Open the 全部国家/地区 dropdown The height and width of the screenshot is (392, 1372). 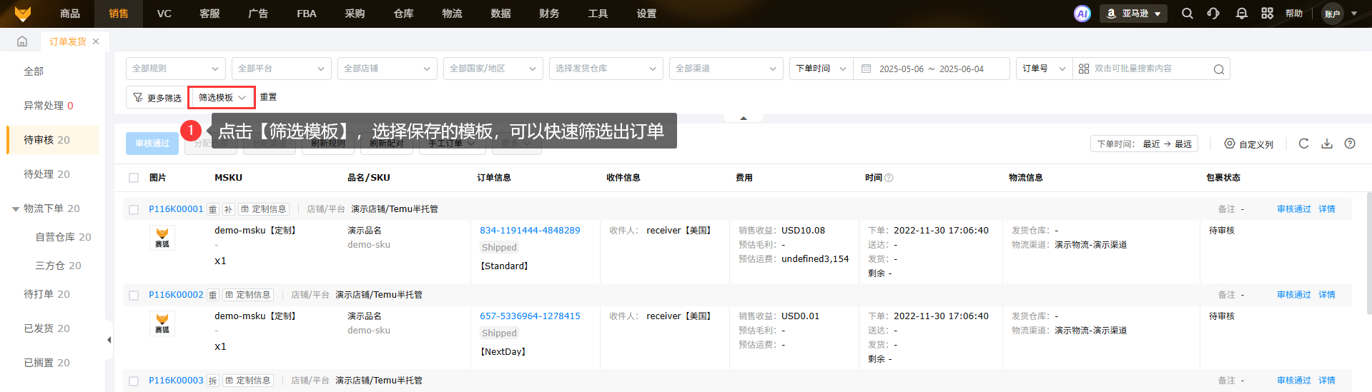[493, 69]
